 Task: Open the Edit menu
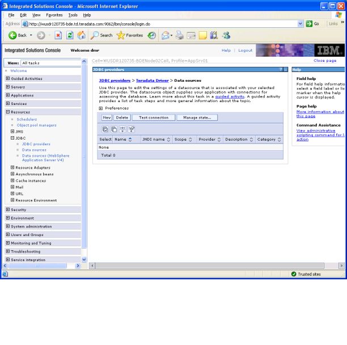tap(23, 15)
